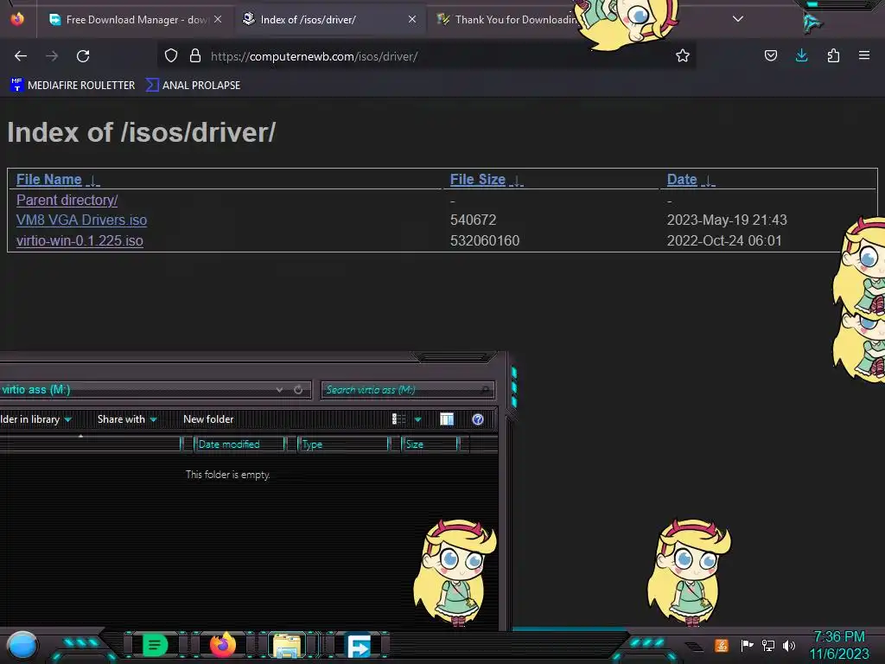Open the extensions puzzle icon

833,55
